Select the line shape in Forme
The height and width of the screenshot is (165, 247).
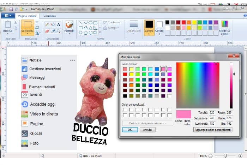click(x=81, y=23)
